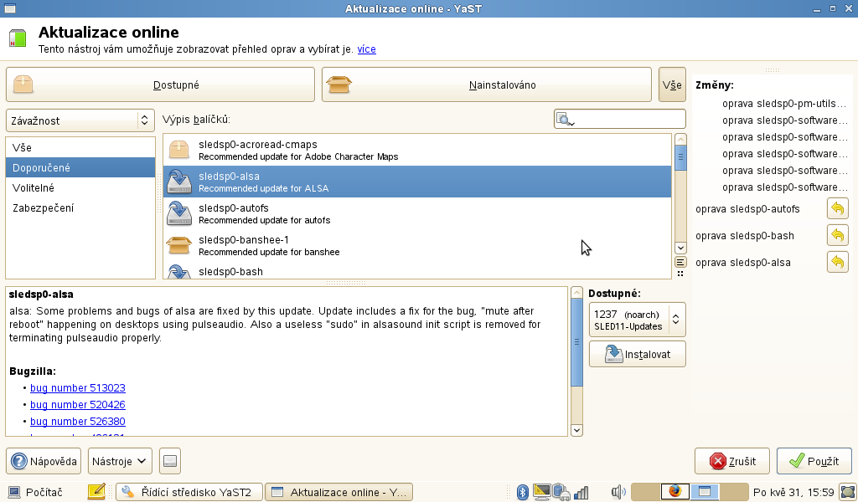Screen dimensions: 858x502
Task: Click the Nápověda help button
Action: click(x=44, y=461)
